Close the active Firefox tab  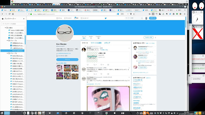click(x=32, y=10)
